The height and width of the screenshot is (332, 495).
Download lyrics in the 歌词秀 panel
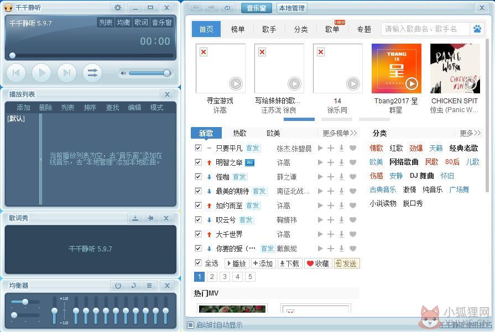pyautogui.click(x=135, y=218)
